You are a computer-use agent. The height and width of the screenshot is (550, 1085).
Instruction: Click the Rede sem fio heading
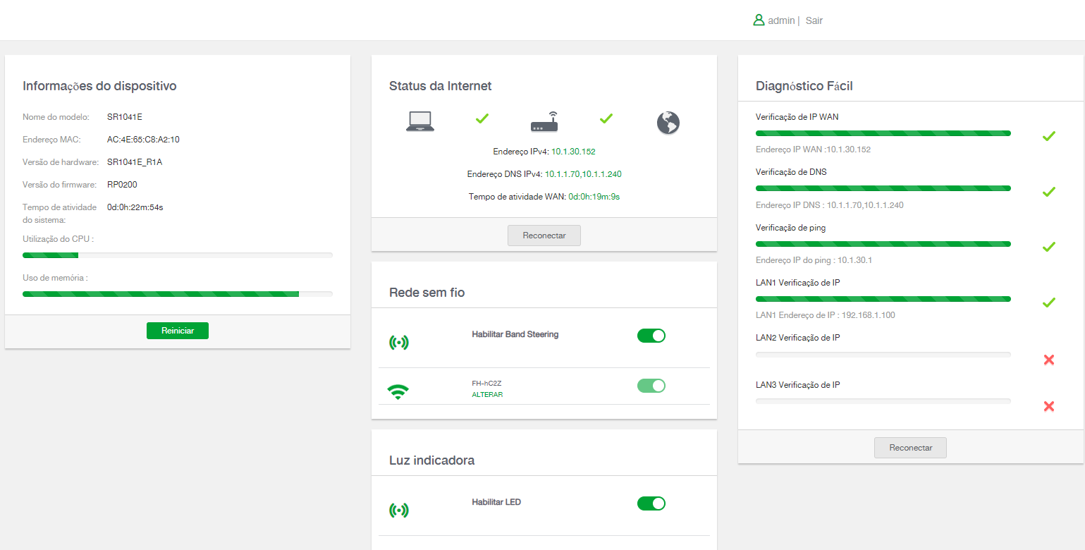click(x=427, y=292)
